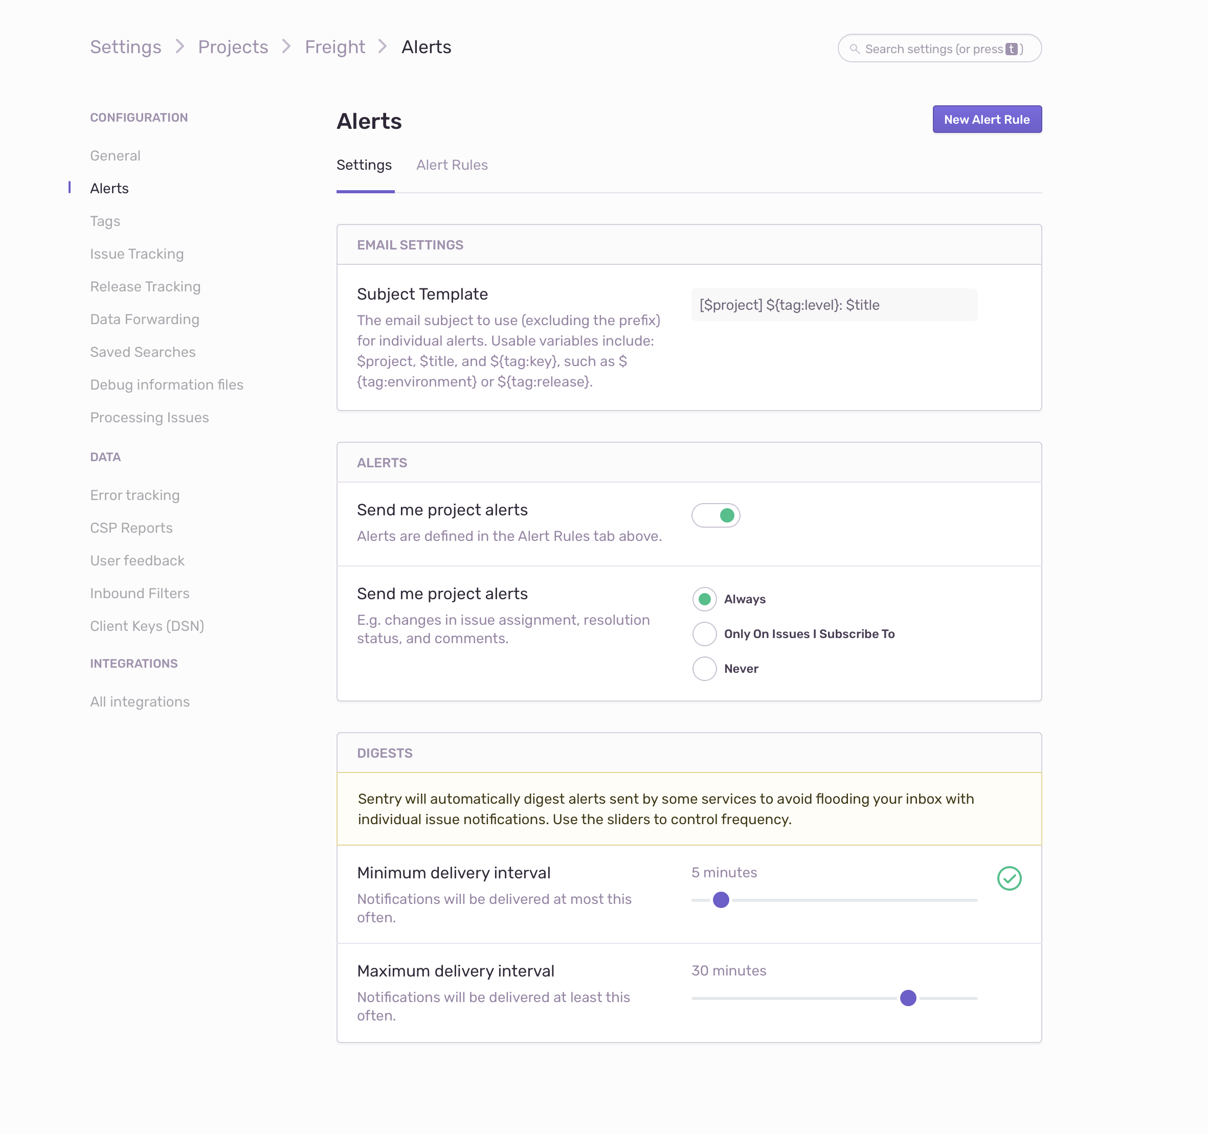Focus the Subject Template input field

tap(834, 305)
